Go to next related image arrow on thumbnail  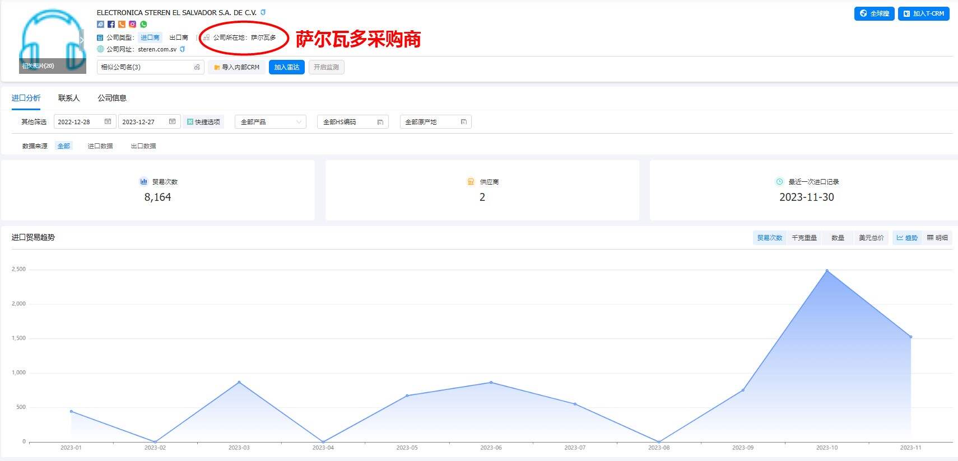[x=81, y=40]
